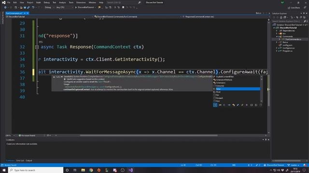Click the Visual Studio taskbar icon
309x173 pixels.
click(130, 170)
